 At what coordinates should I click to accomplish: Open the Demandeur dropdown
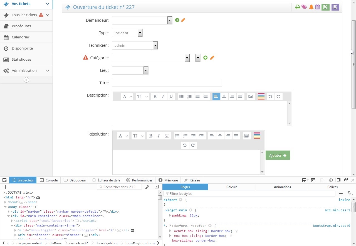(x=142, y=20)
